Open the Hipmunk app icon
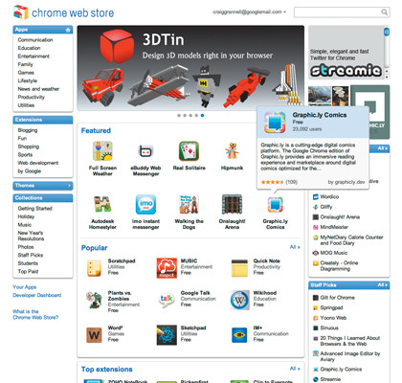Image resolution: width=402 pixels, height=383 pixels. click(x=232, y=151)
